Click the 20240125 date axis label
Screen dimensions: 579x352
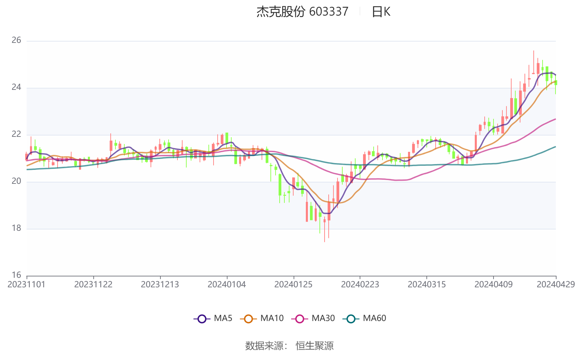293,285
